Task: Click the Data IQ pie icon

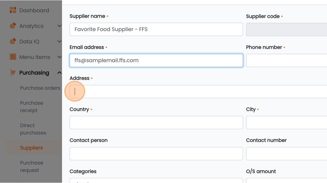Action: [x=13, y=41]
